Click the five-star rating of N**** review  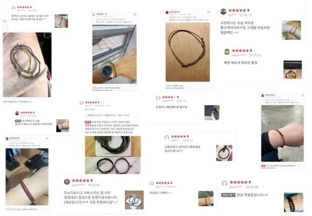point(237,10)
